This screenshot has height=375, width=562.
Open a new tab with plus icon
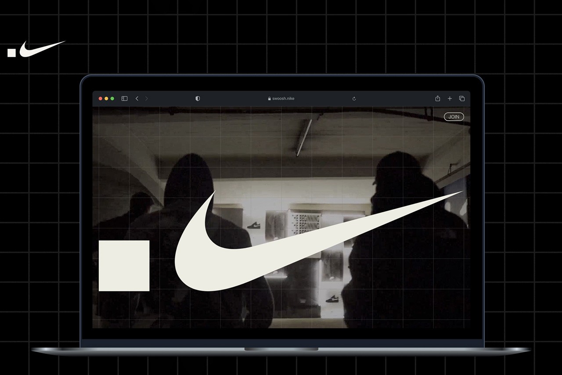[x=450, y=99]
